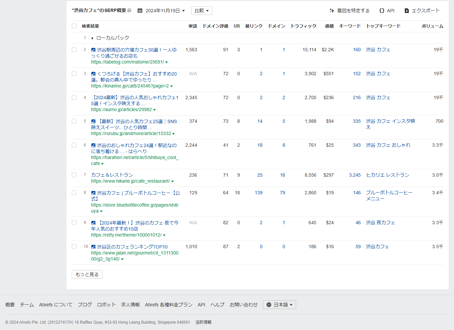Click the sparkle icon for 意図を特定する

pos(332,11)
